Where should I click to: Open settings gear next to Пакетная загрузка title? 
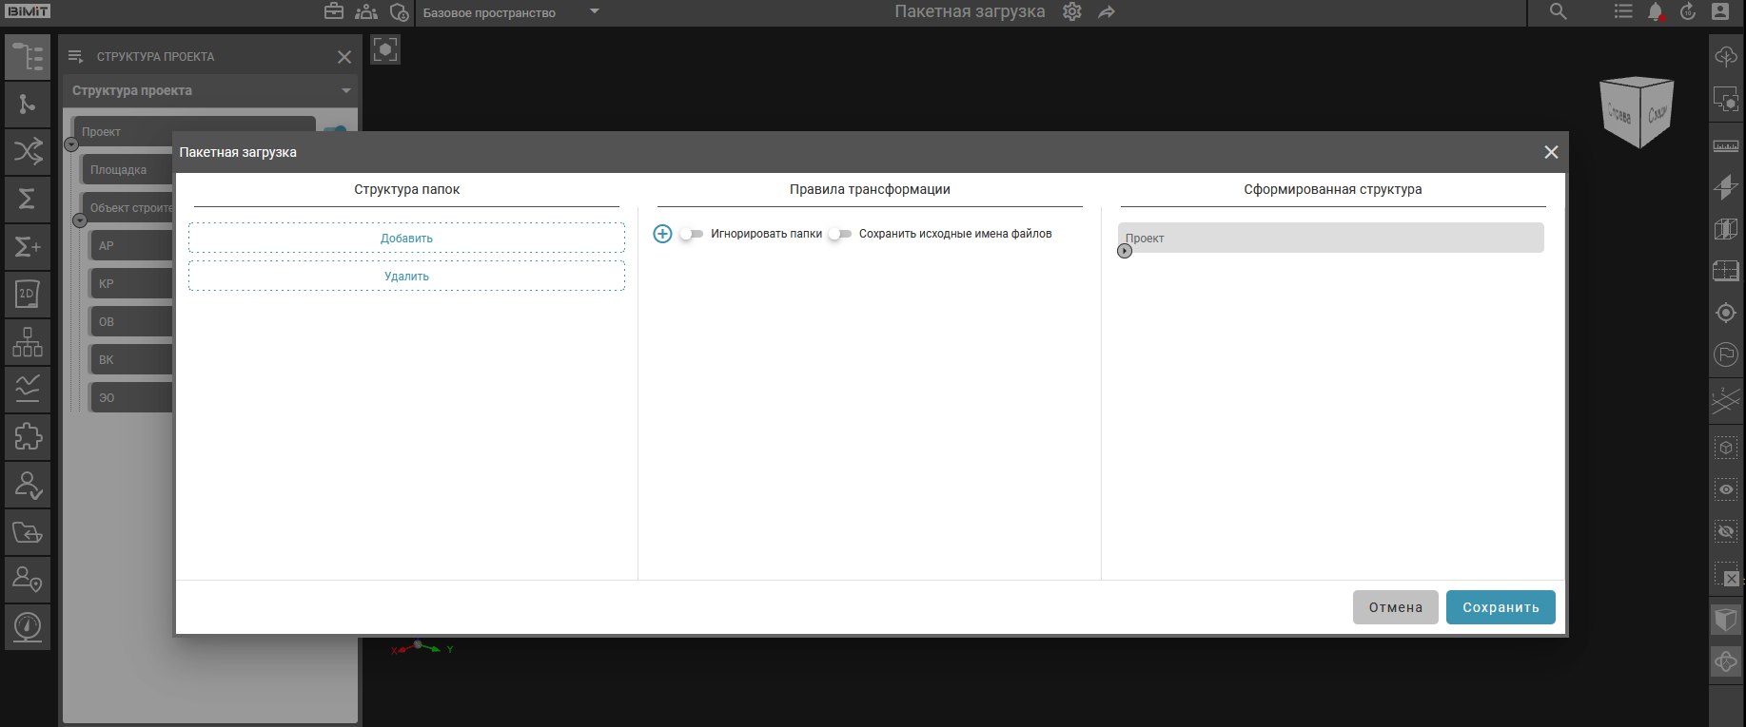point(1072,12)
